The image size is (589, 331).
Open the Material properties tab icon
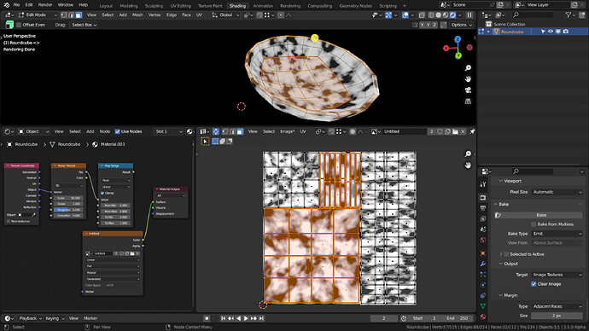click(483, 316)
